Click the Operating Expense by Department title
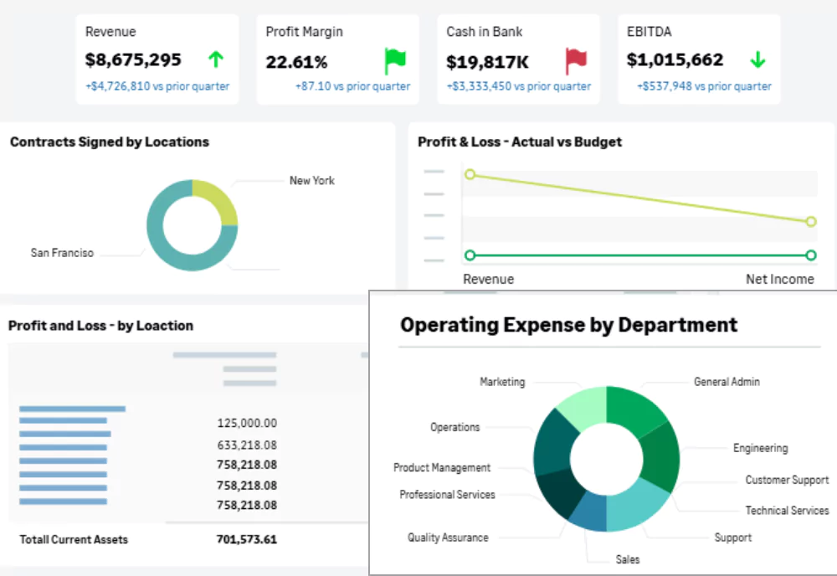 point(568,325)
